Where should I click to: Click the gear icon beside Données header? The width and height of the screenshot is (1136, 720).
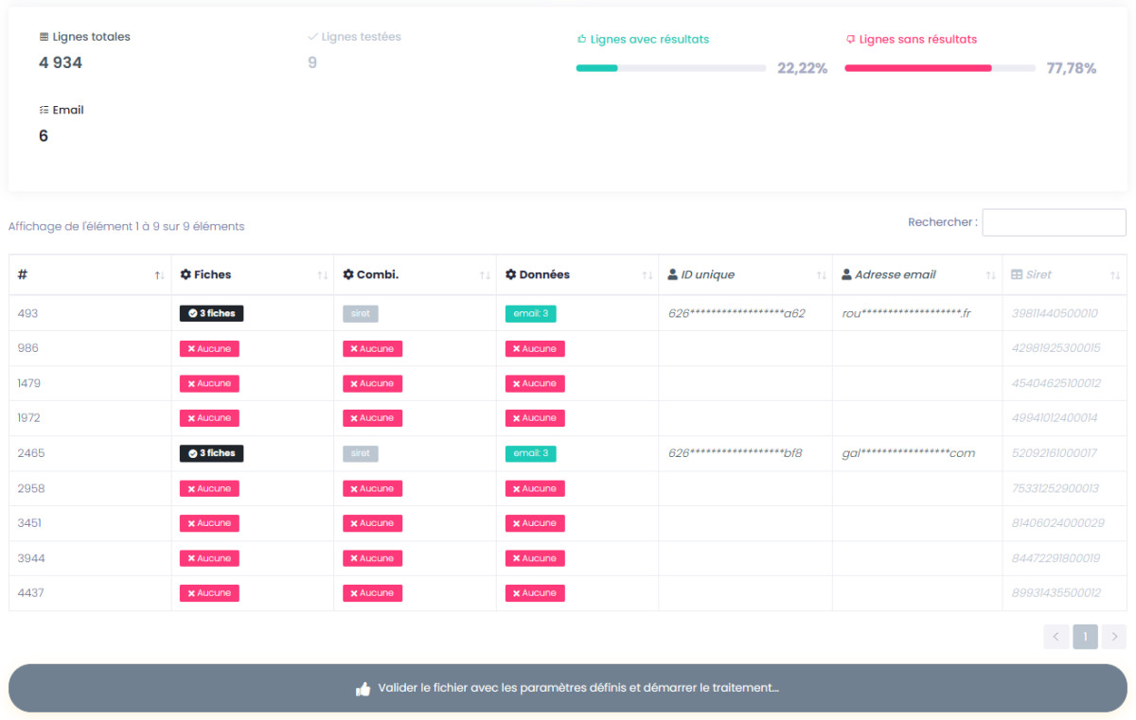511,274
